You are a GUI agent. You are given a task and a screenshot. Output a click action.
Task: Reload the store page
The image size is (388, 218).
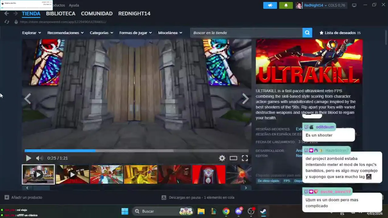coord(7,22)
